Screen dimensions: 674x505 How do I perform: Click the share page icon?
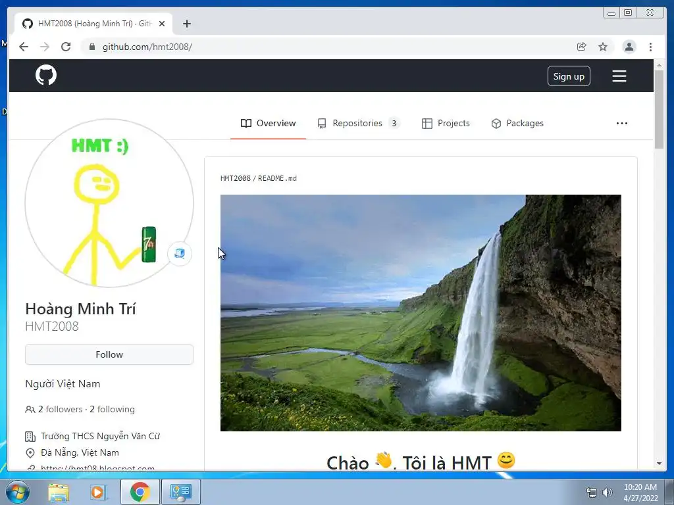click(582, 47)
